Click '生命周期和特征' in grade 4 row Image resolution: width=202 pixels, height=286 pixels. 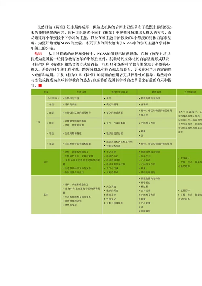tap(73, 133)
